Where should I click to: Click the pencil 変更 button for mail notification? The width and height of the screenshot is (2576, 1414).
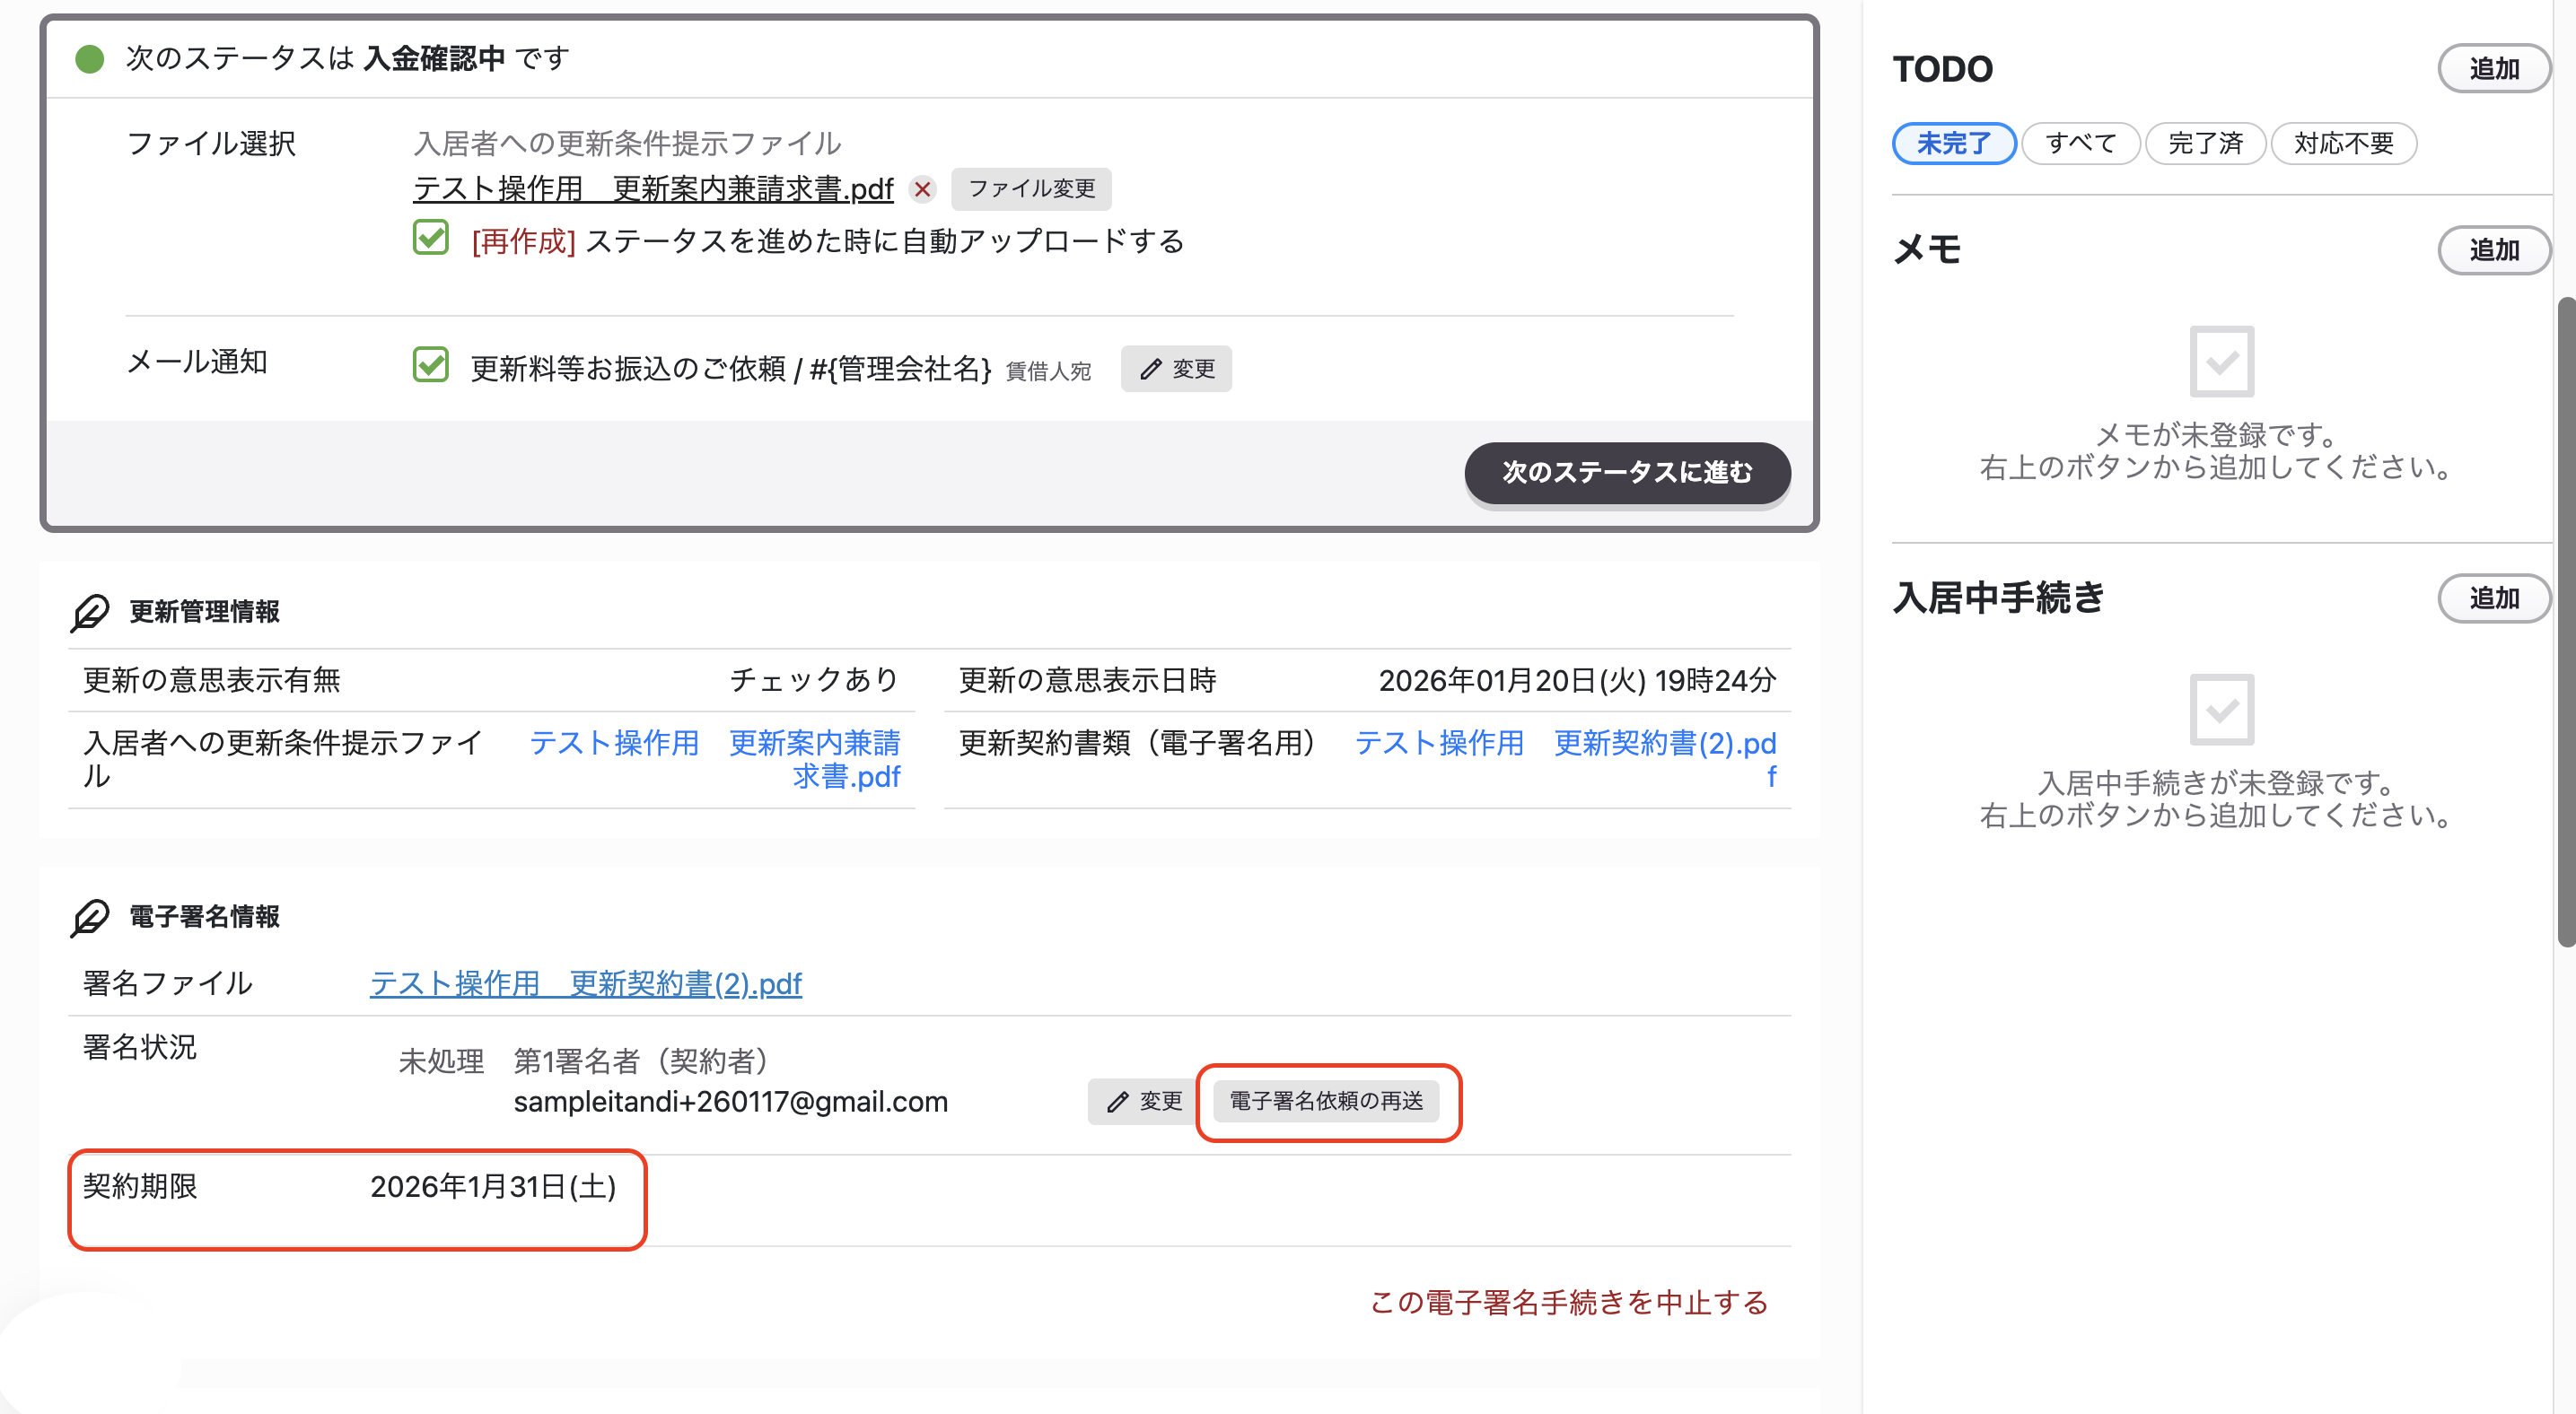coord(1176,369)
